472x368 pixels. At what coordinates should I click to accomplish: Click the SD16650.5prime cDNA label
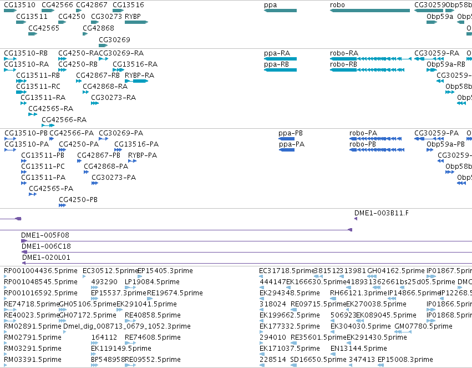(318, 360)
